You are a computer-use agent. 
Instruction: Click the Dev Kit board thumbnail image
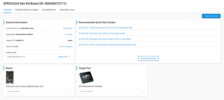[x=10, y=77]
